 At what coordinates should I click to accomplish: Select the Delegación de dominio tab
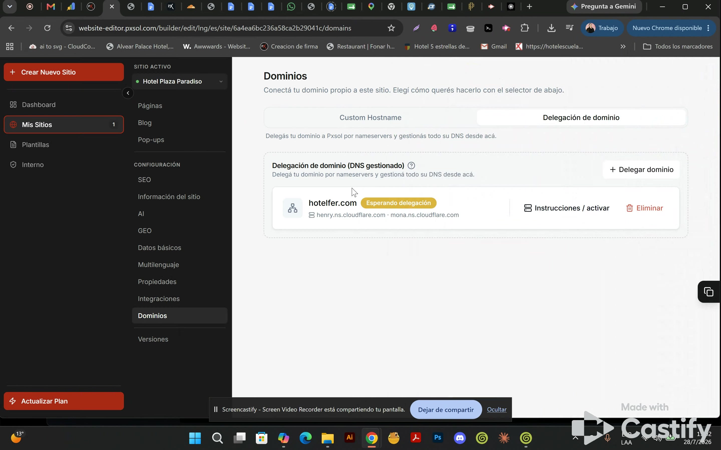(x=581, y=117)
